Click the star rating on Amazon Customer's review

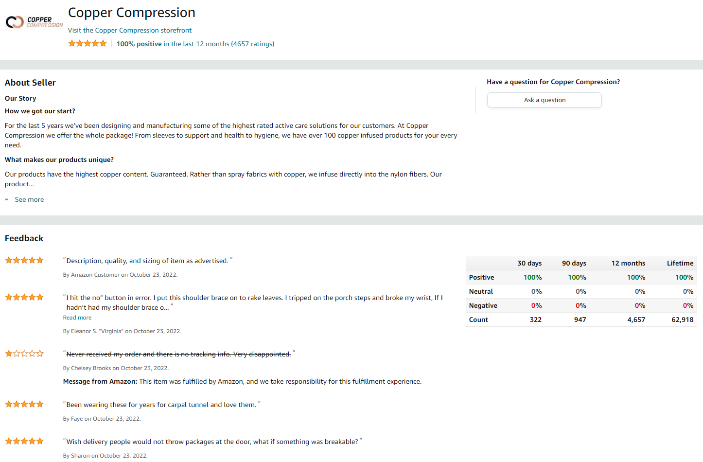(x=24, y=260)
